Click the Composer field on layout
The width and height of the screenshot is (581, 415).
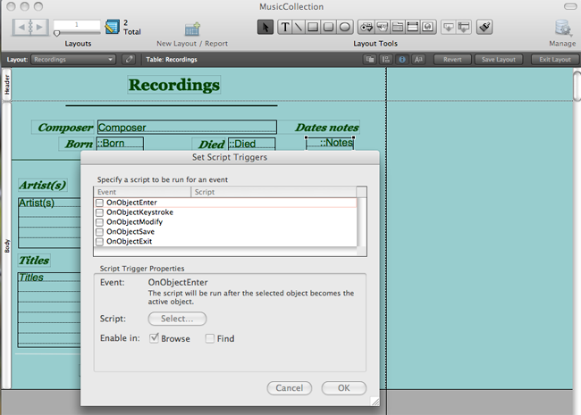[187, 128]
